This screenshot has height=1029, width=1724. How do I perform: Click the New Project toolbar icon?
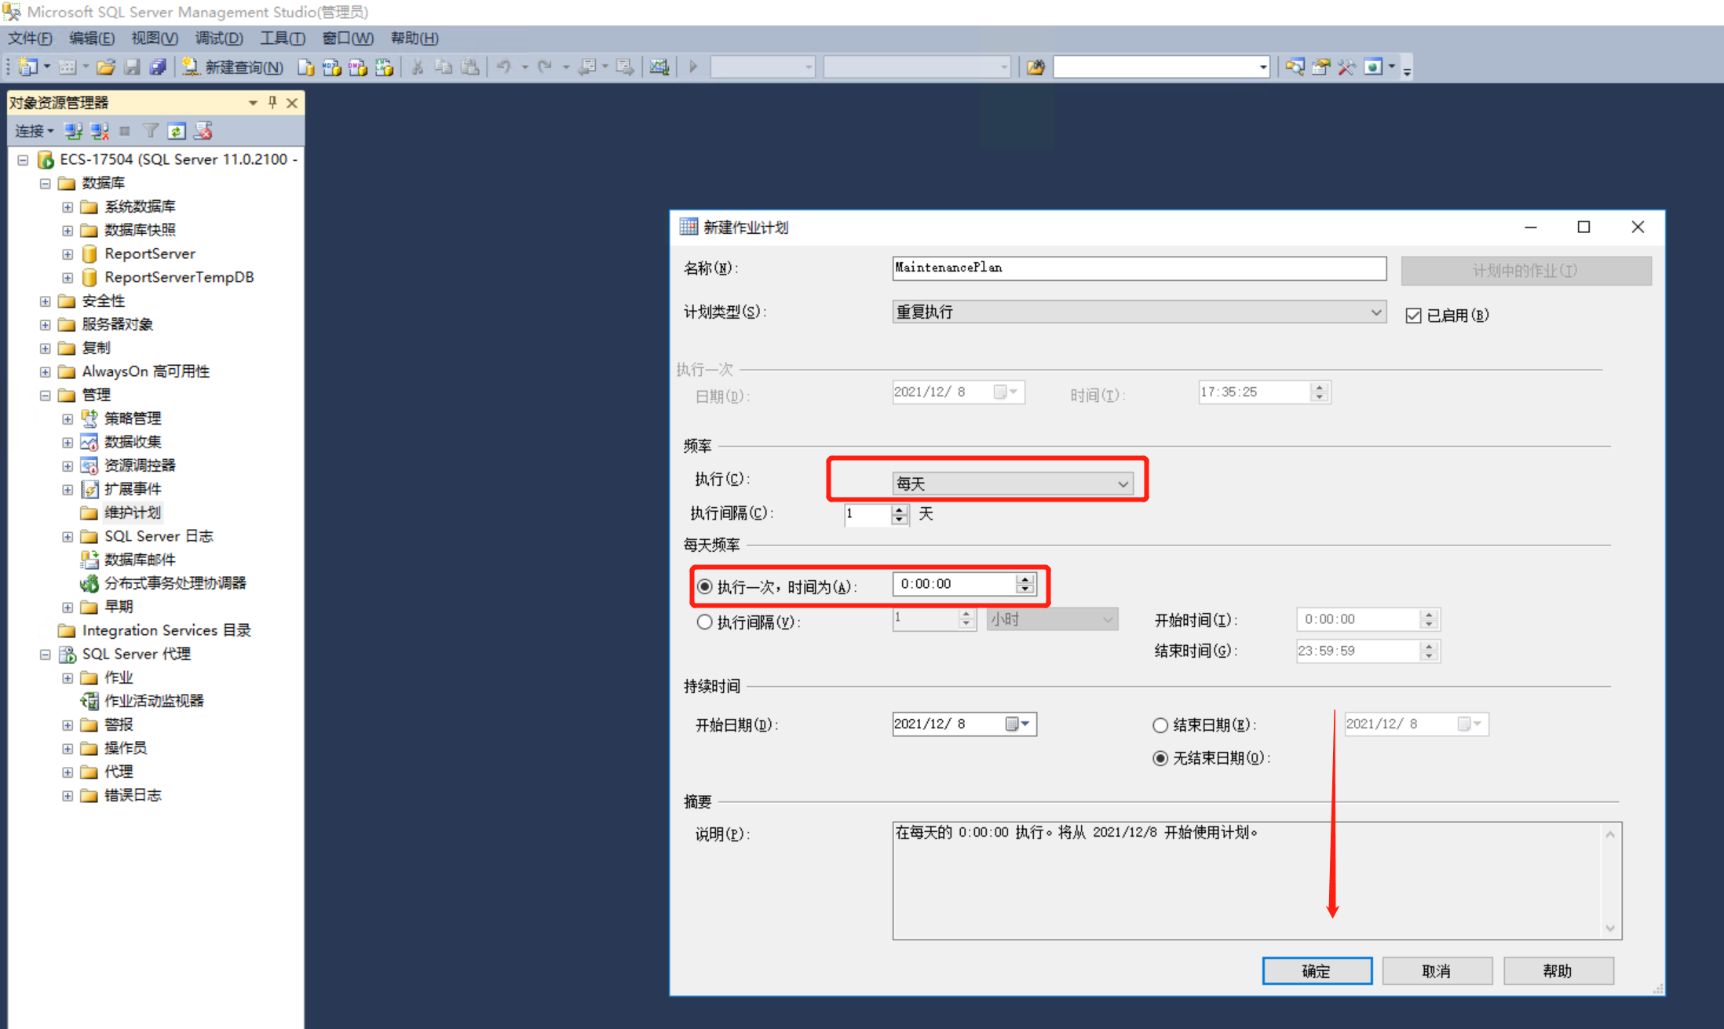click(x=28, y=67)
